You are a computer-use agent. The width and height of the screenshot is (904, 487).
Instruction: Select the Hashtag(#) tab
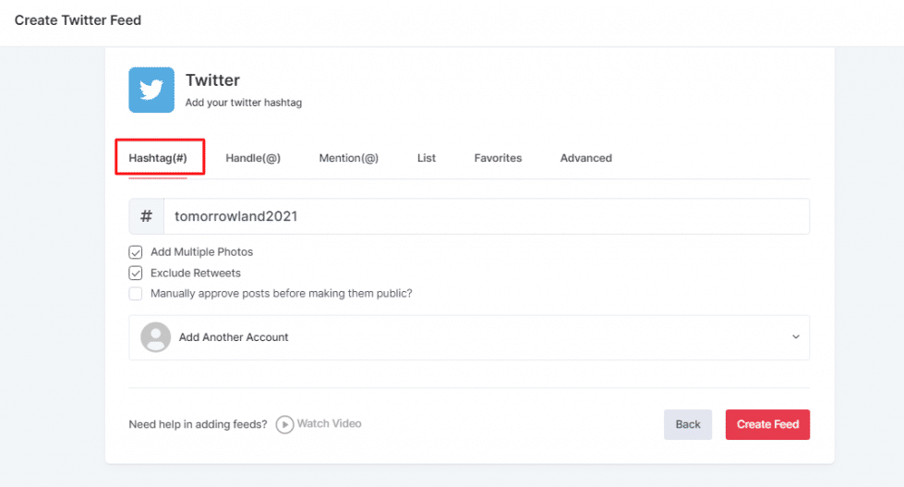158,158
